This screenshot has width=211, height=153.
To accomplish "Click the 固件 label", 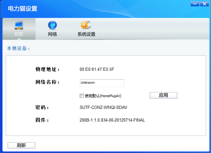I will [x=42, y=120].
